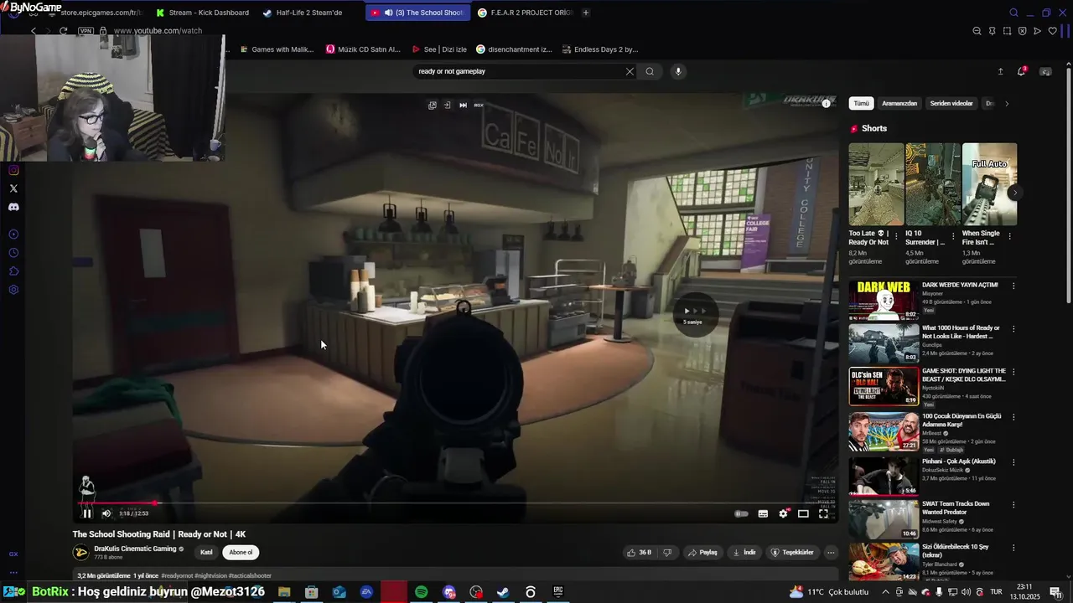
Task: Select the Aramanızdan filter chip
Action: point(899,104)
